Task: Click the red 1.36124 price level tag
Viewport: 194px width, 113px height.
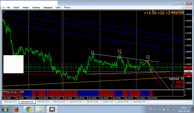Action: coord(188,67)
